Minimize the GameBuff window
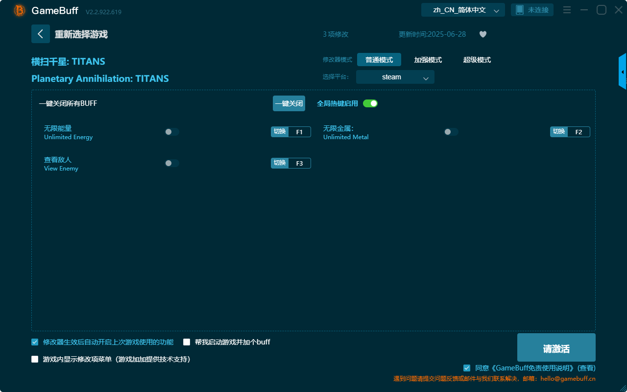Image resolution: width=627 pixels, height=392 pixels. 584,10
